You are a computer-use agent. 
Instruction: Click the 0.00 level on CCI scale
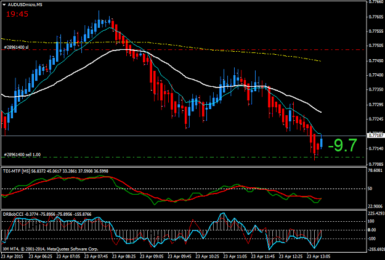372,230
